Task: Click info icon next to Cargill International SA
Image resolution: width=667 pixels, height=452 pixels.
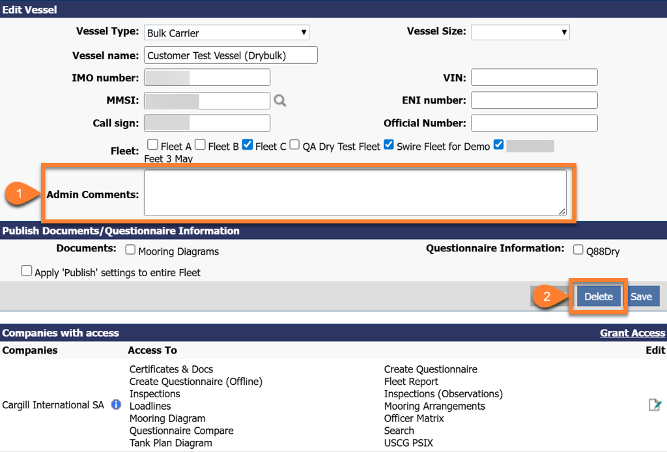Action: click(x=116, y=404)
